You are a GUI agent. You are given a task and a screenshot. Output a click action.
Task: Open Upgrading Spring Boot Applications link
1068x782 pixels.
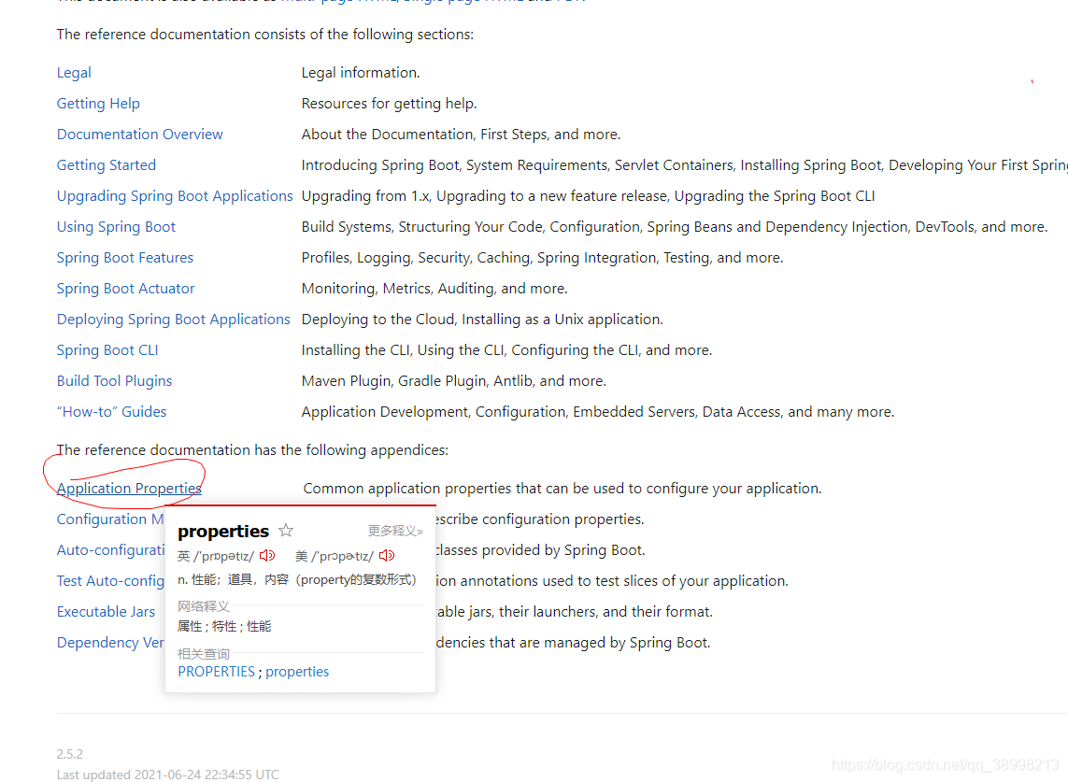[175, 196]
